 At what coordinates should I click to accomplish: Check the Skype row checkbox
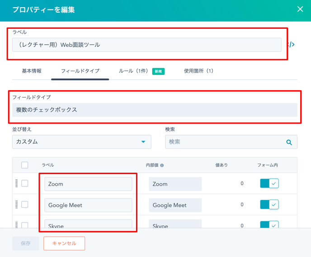[x=24, y=225]
